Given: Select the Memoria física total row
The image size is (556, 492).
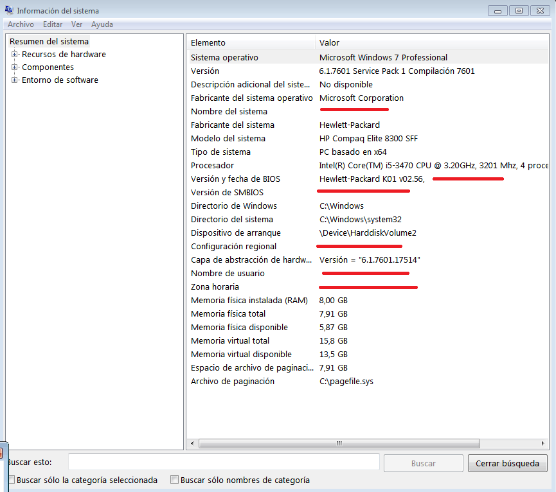Looking at the screenshot, I should pos(368,313).
